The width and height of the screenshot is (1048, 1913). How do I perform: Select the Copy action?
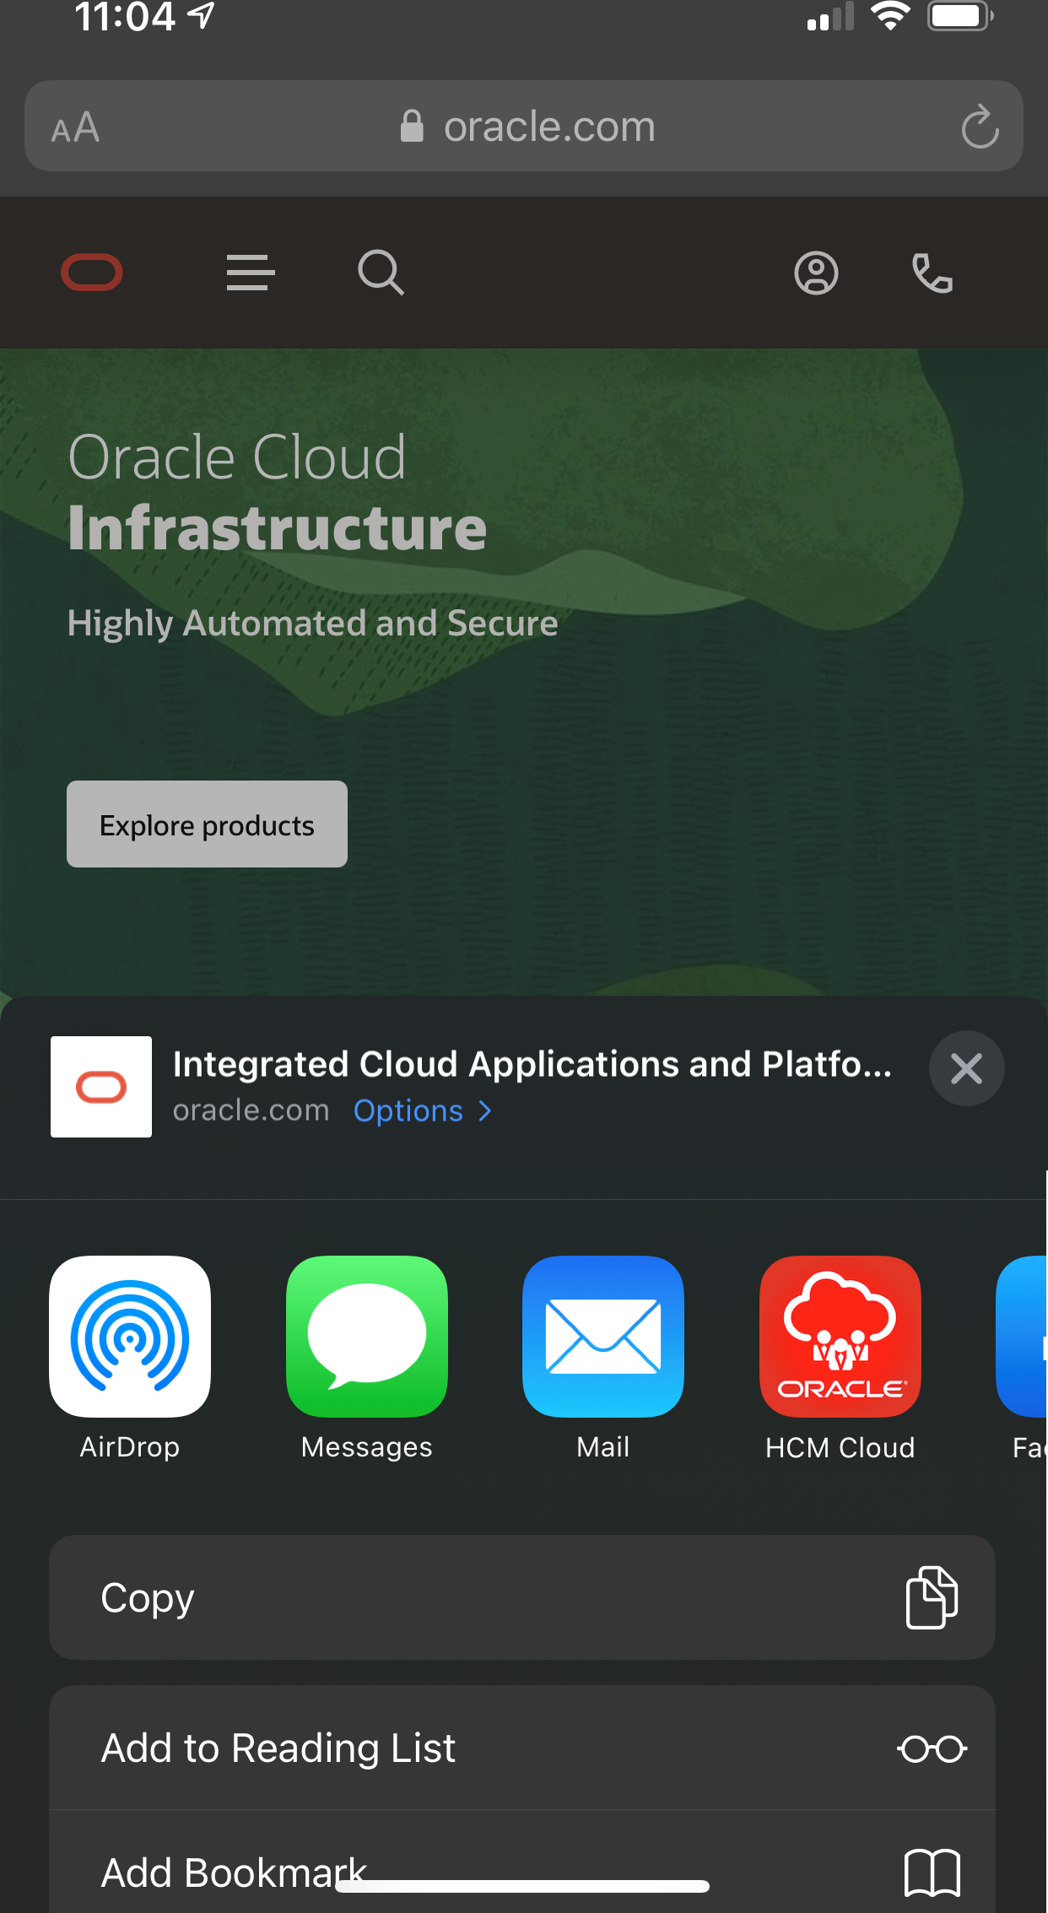click(522, 1597)
